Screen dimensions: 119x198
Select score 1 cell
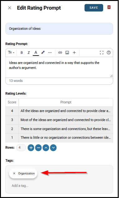point(12,138)
